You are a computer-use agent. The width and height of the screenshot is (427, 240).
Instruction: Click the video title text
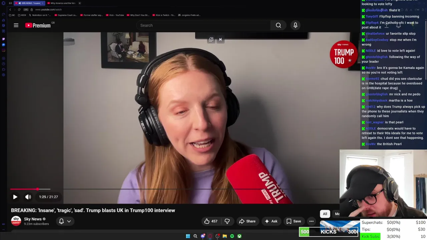coord(93,211)
